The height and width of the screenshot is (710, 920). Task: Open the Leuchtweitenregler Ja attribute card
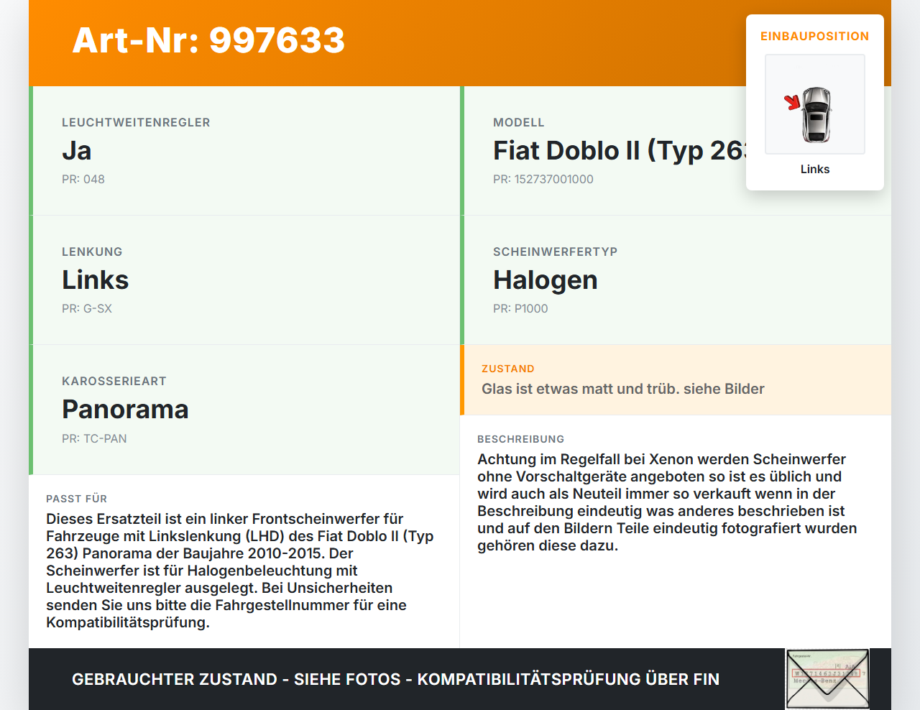coord(244,151)
